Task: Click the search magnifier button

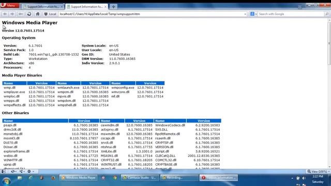Action: (327, 14)
